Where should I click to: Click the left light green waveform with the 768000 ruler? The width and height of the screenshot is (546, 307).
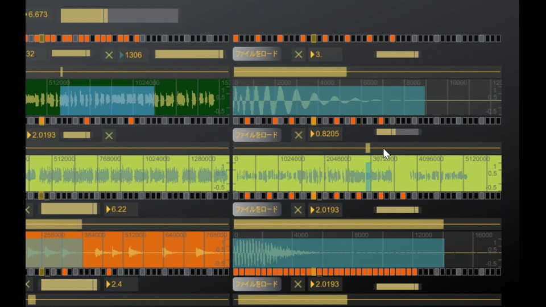(x=127, y=173)
